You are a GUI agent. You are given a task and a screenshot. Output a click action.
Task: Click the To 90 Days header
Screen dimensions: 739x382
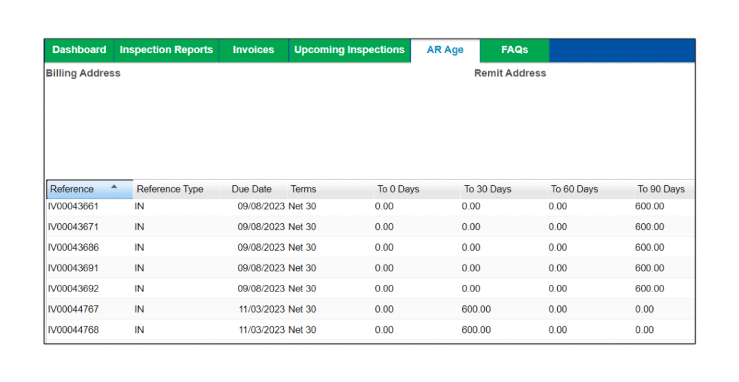tap(661, 189)
